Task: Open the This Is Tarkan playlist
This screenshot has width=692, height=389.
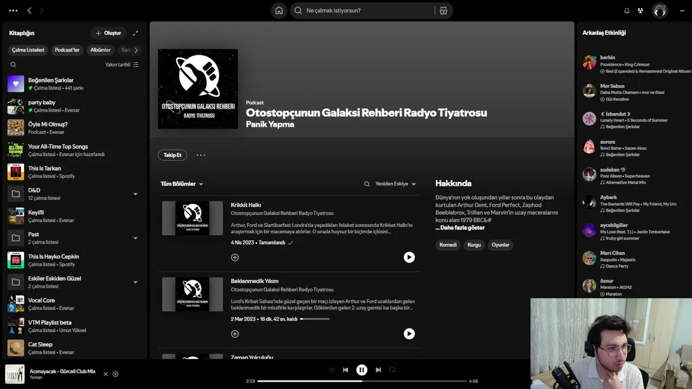Action: pyautogui.click(x=74, y=172)
